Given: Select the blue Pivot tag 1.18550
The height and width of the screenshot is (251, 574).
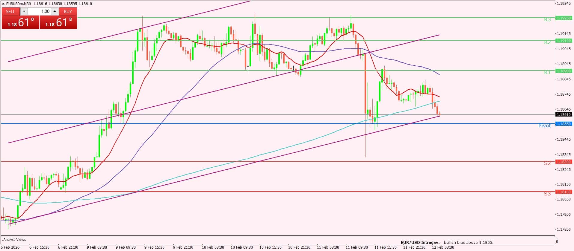Looking at the screenshot, I should click(x=564, y=124).
